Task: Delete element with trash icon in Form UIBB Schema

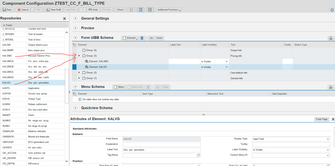Action: tap(142, 38)
